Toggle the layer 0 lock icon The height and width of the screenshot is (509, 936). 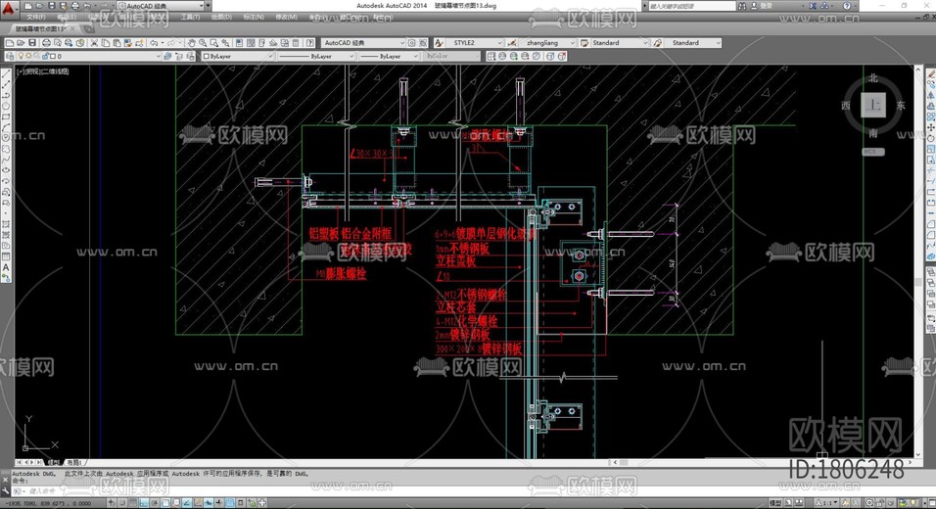click(x=45, y=56)
